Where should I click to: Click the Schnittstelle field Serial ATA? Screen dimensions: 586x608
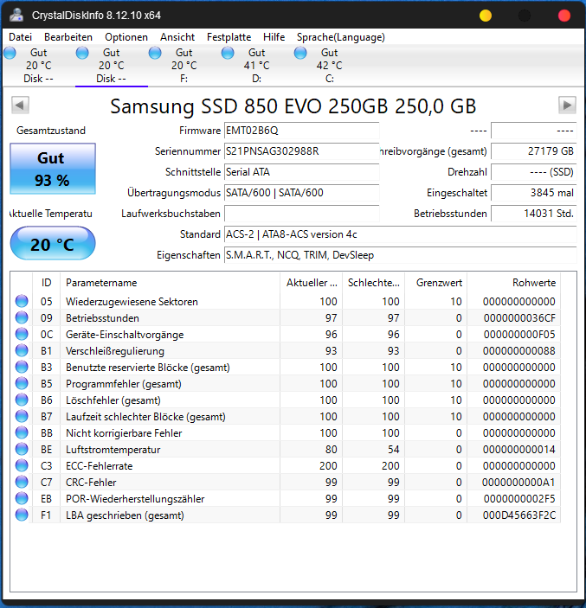301,172
